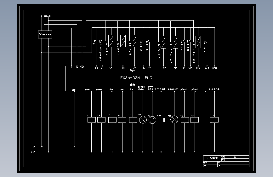The width and height of the screenshot is (273, 177).
Task: Select the X5 input terminal label
Action: [x=143, y=68]
